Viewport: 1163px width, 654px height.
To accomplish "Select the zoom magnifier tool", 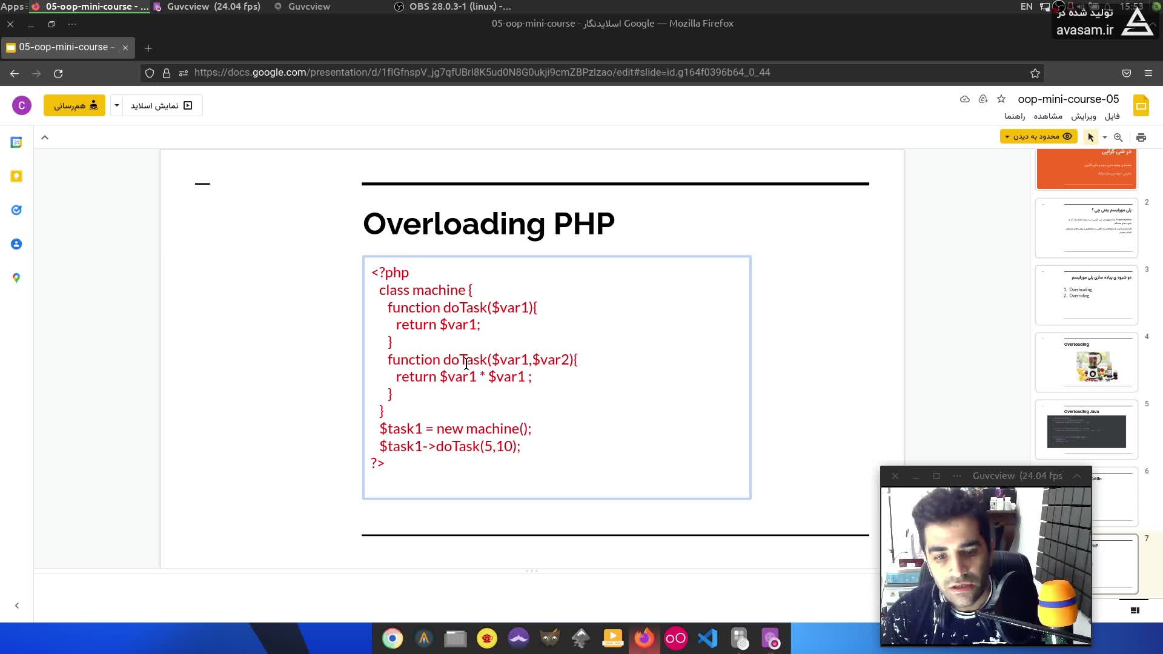I will 1118,137.
